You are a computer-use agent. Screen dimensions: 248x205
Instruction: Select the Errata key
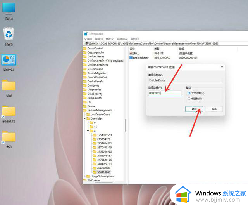point(91,106)
